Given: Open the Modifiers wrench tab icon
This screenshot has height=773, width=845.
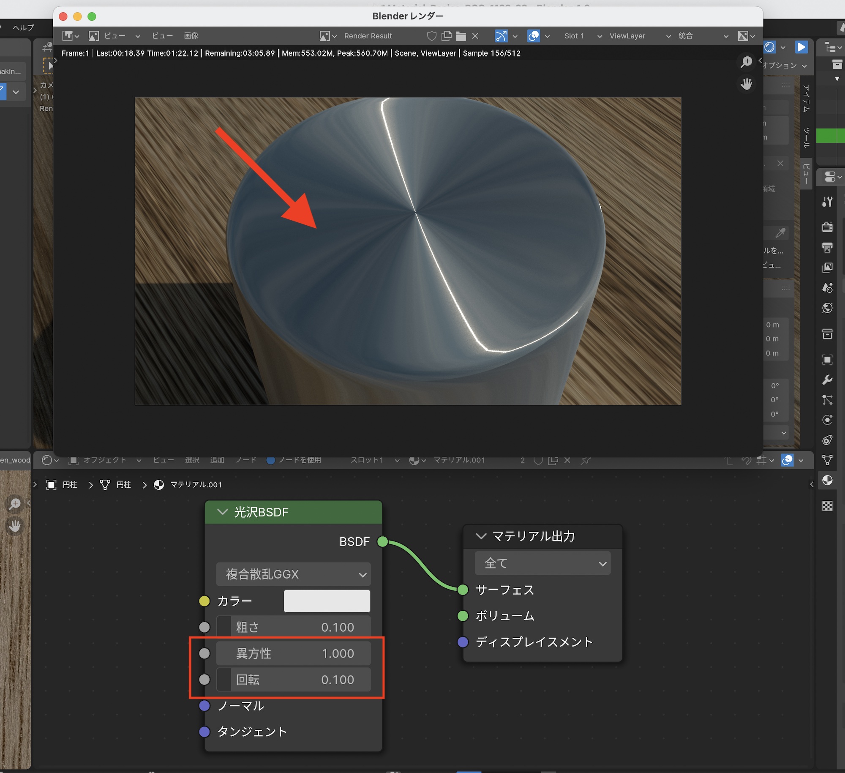Looking at the screenshot, I should (x=827, y=380).
